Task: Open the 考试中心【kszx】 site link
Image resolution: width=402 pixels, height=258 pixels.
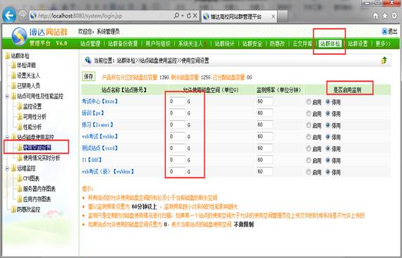Action: click(x=100, y=101)
